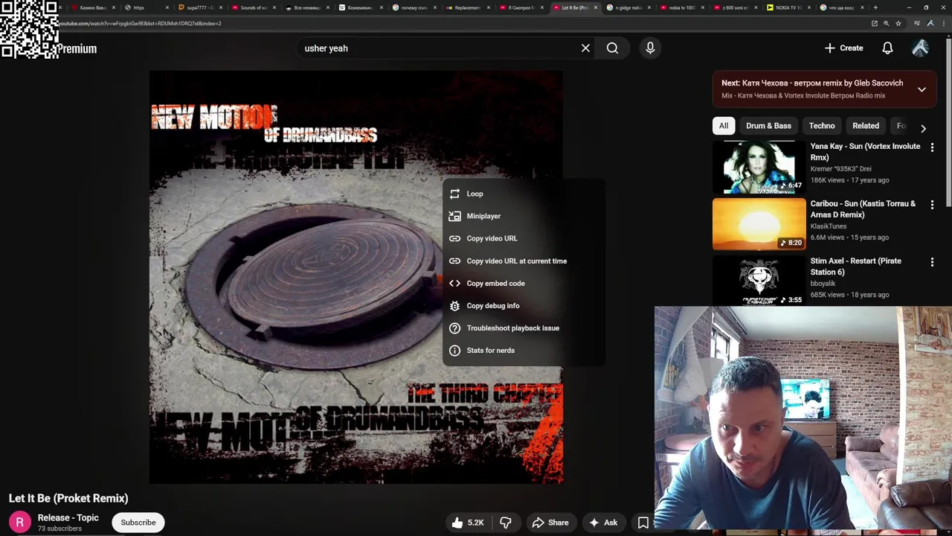The height and width of the screenshot is (536, 952).
Task: Dislike the video
Action: 506,523
